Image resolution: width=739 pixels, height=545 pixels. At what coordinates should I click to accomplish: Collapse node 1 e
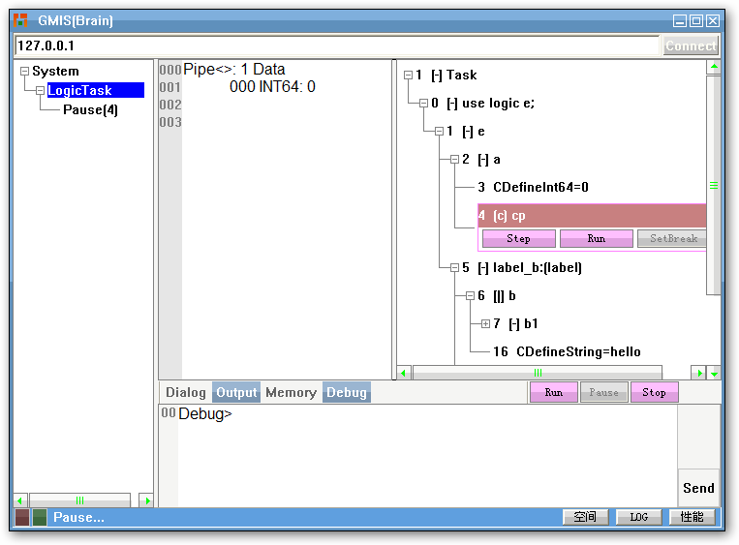[439, 131]
